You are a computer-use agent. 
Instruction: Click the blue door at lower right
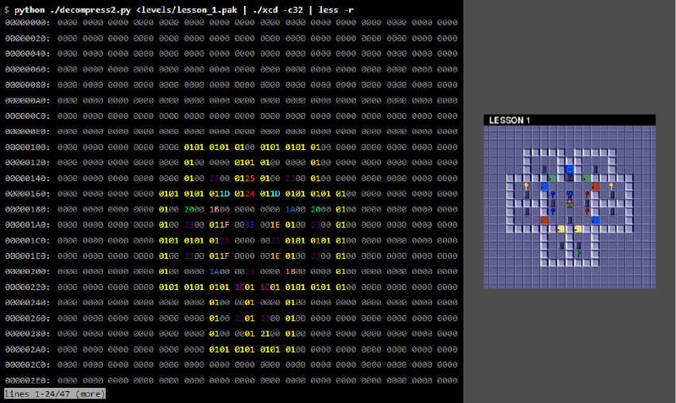(x=596, y=220)
